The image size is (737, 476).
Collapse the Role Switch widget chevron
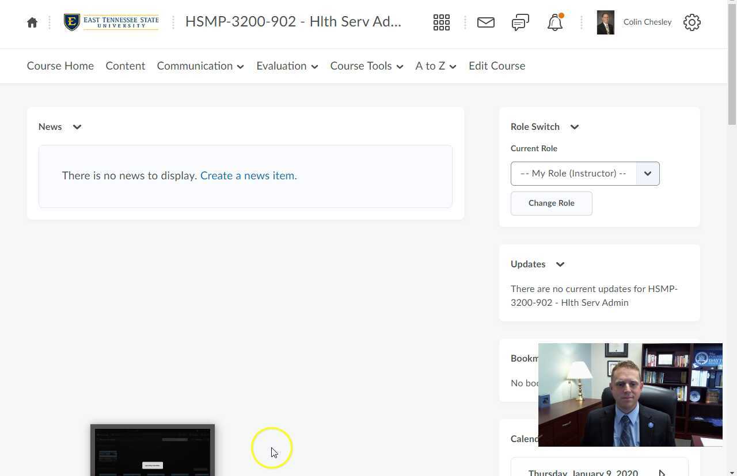(574, 127)
